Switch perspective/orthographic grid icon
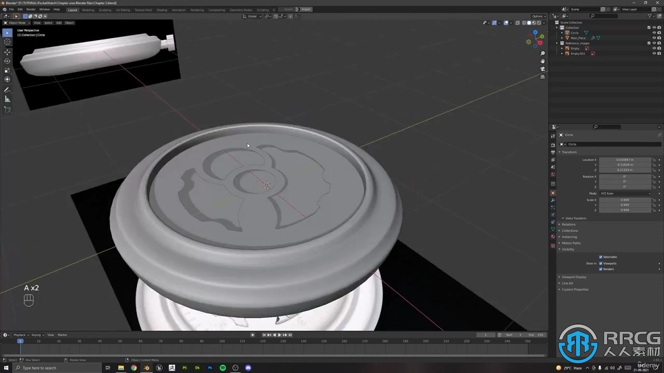This screenshot has width=664, height=373. click(543, 77)
